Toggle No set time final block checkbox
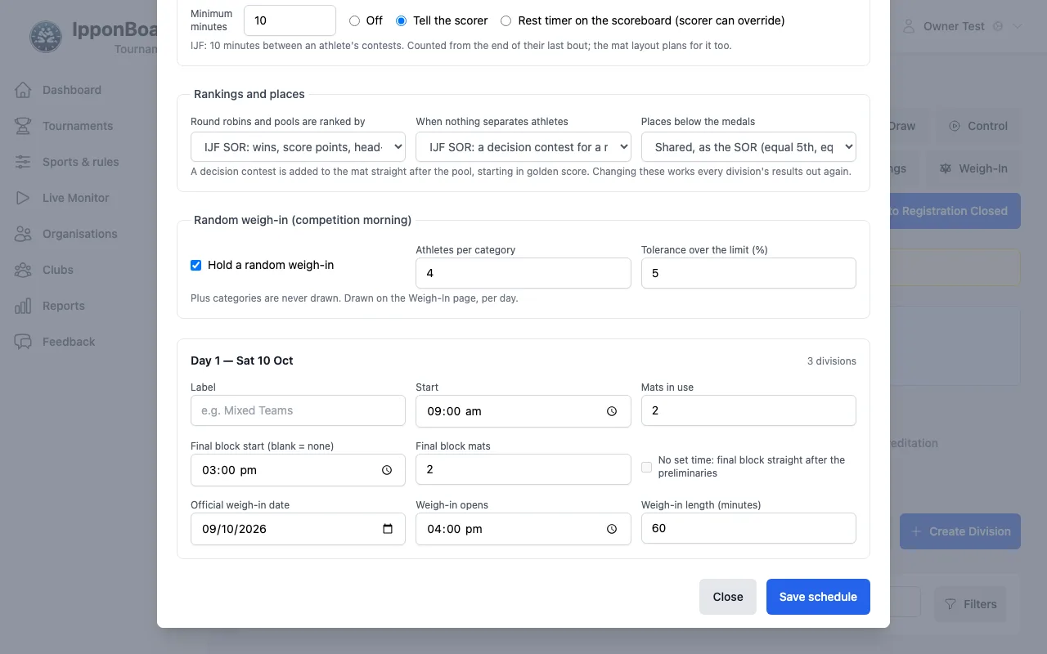Screen dimensions: 1047x654 point(646,467)
